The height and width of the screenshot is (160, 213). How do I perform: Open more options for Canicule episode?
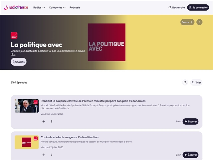tap(52, 155)
